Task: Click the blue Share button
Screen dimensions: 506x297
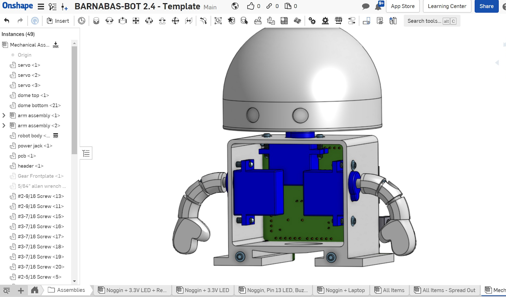Action: [486, 6]
